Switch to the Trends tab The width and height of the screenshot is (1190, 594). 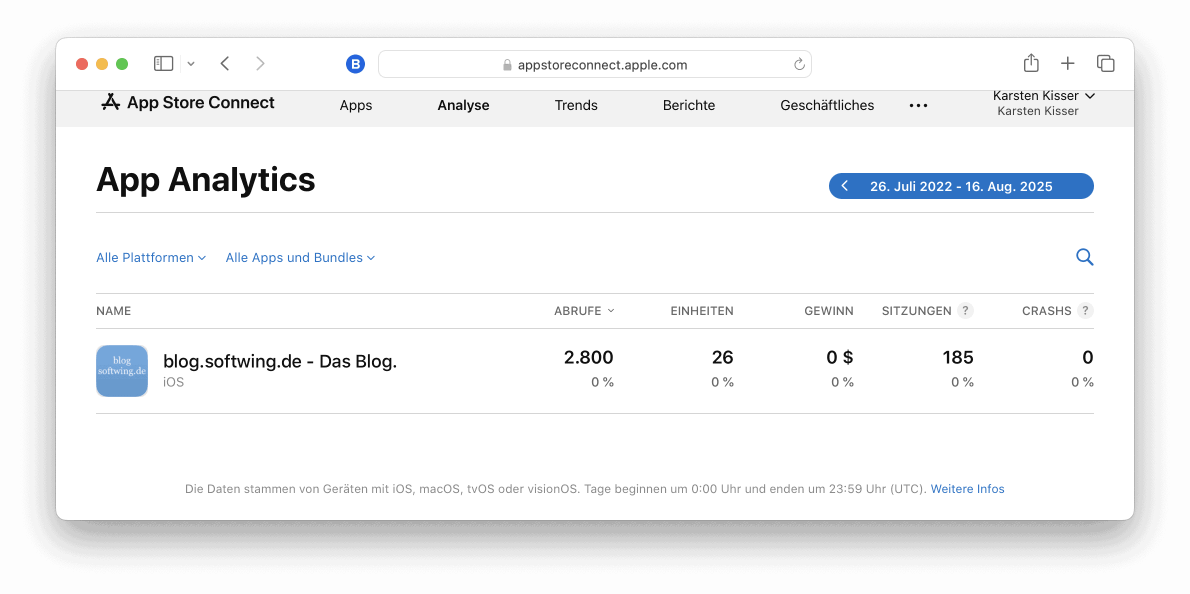click(x=576, y=105)
